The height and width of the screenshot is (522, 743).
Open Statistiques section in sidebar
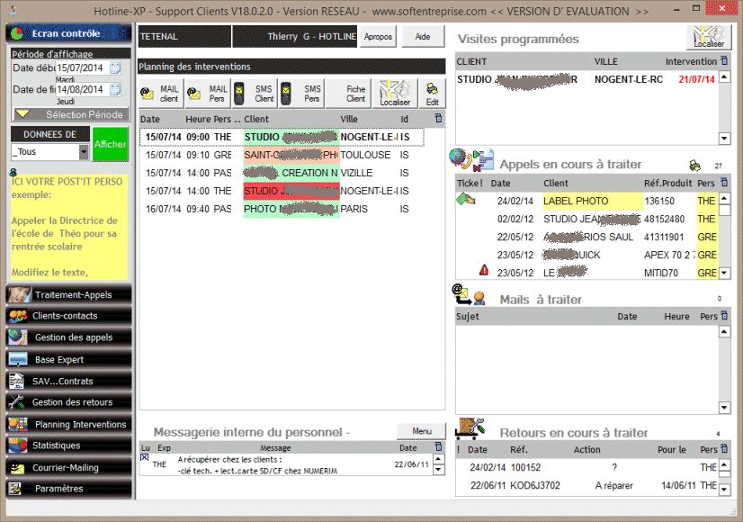pos(68,446)
